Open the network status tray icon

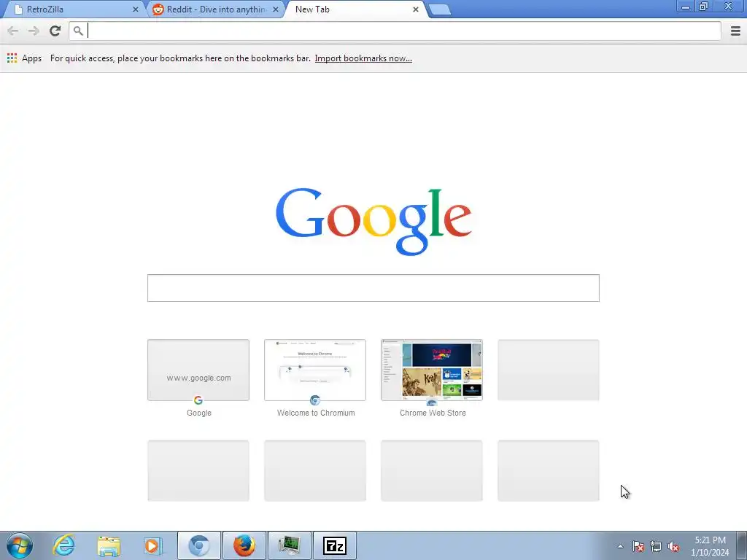tap(656, 546)
